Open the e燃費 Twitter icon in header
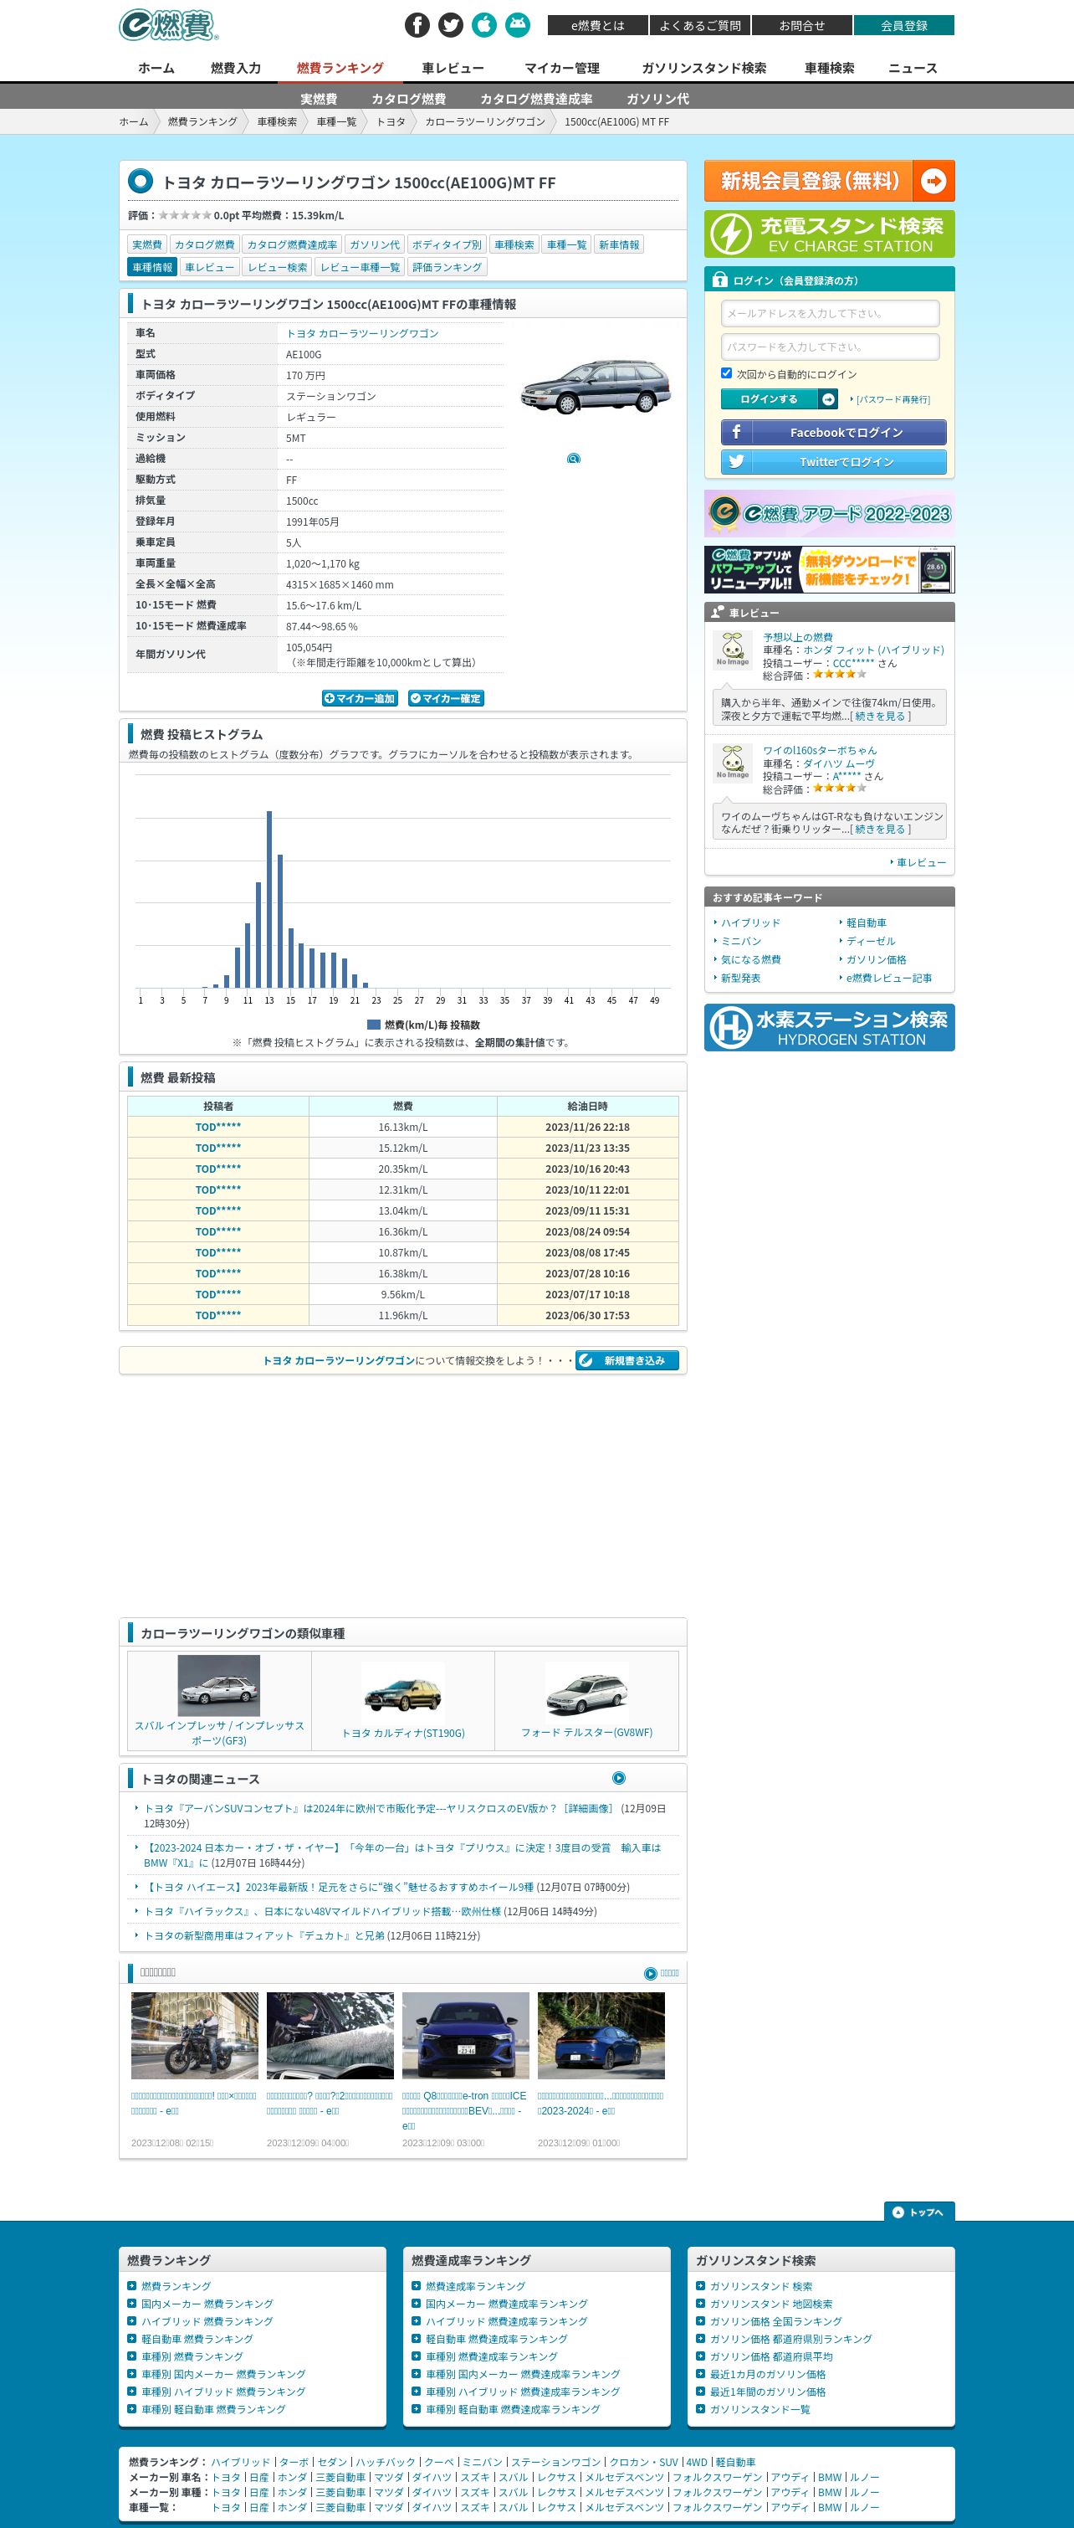Viewport: 1074px width, 2528px height. tap(450, 25)
